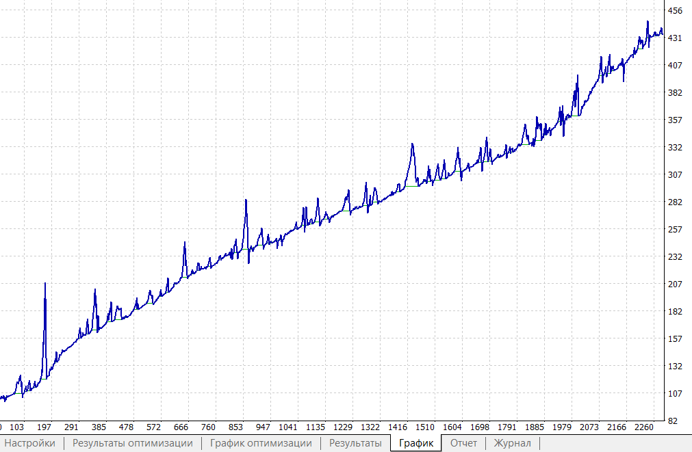Click the sharp spike near trade 666
This screenshot has width=692, height=452.
pyautogui.click(x=184, y=243)
